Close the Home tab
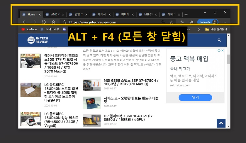 (x=40, y=15)
